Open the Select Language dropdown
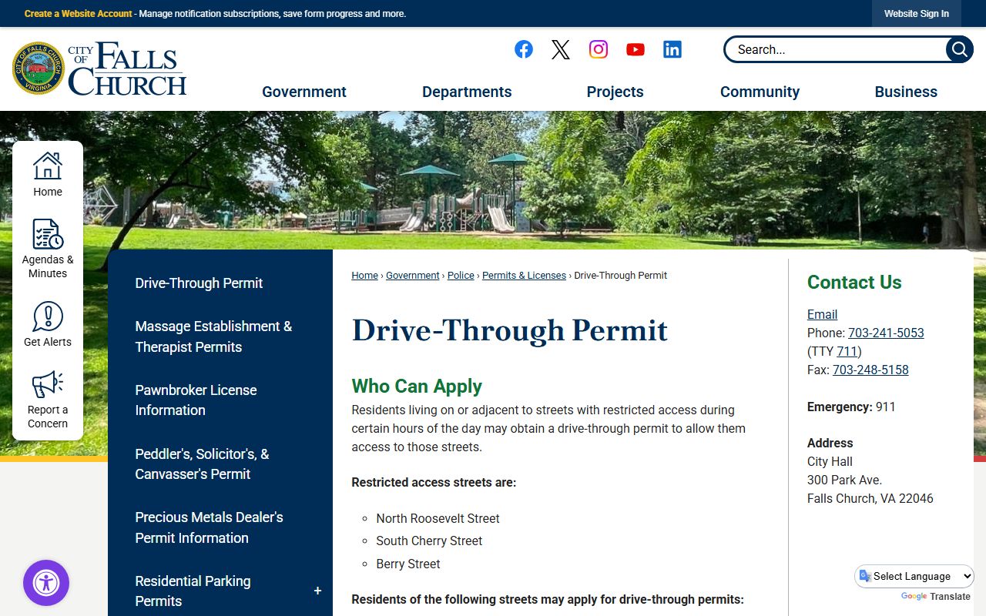The image size is (986, 616). tap(914, 576)
